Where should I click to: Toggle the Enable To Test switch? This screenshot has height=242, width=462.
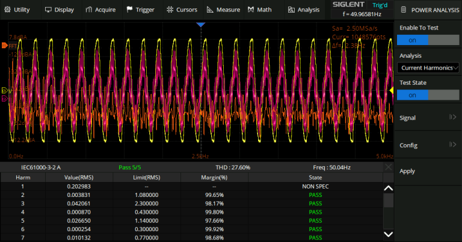[427, 40]
